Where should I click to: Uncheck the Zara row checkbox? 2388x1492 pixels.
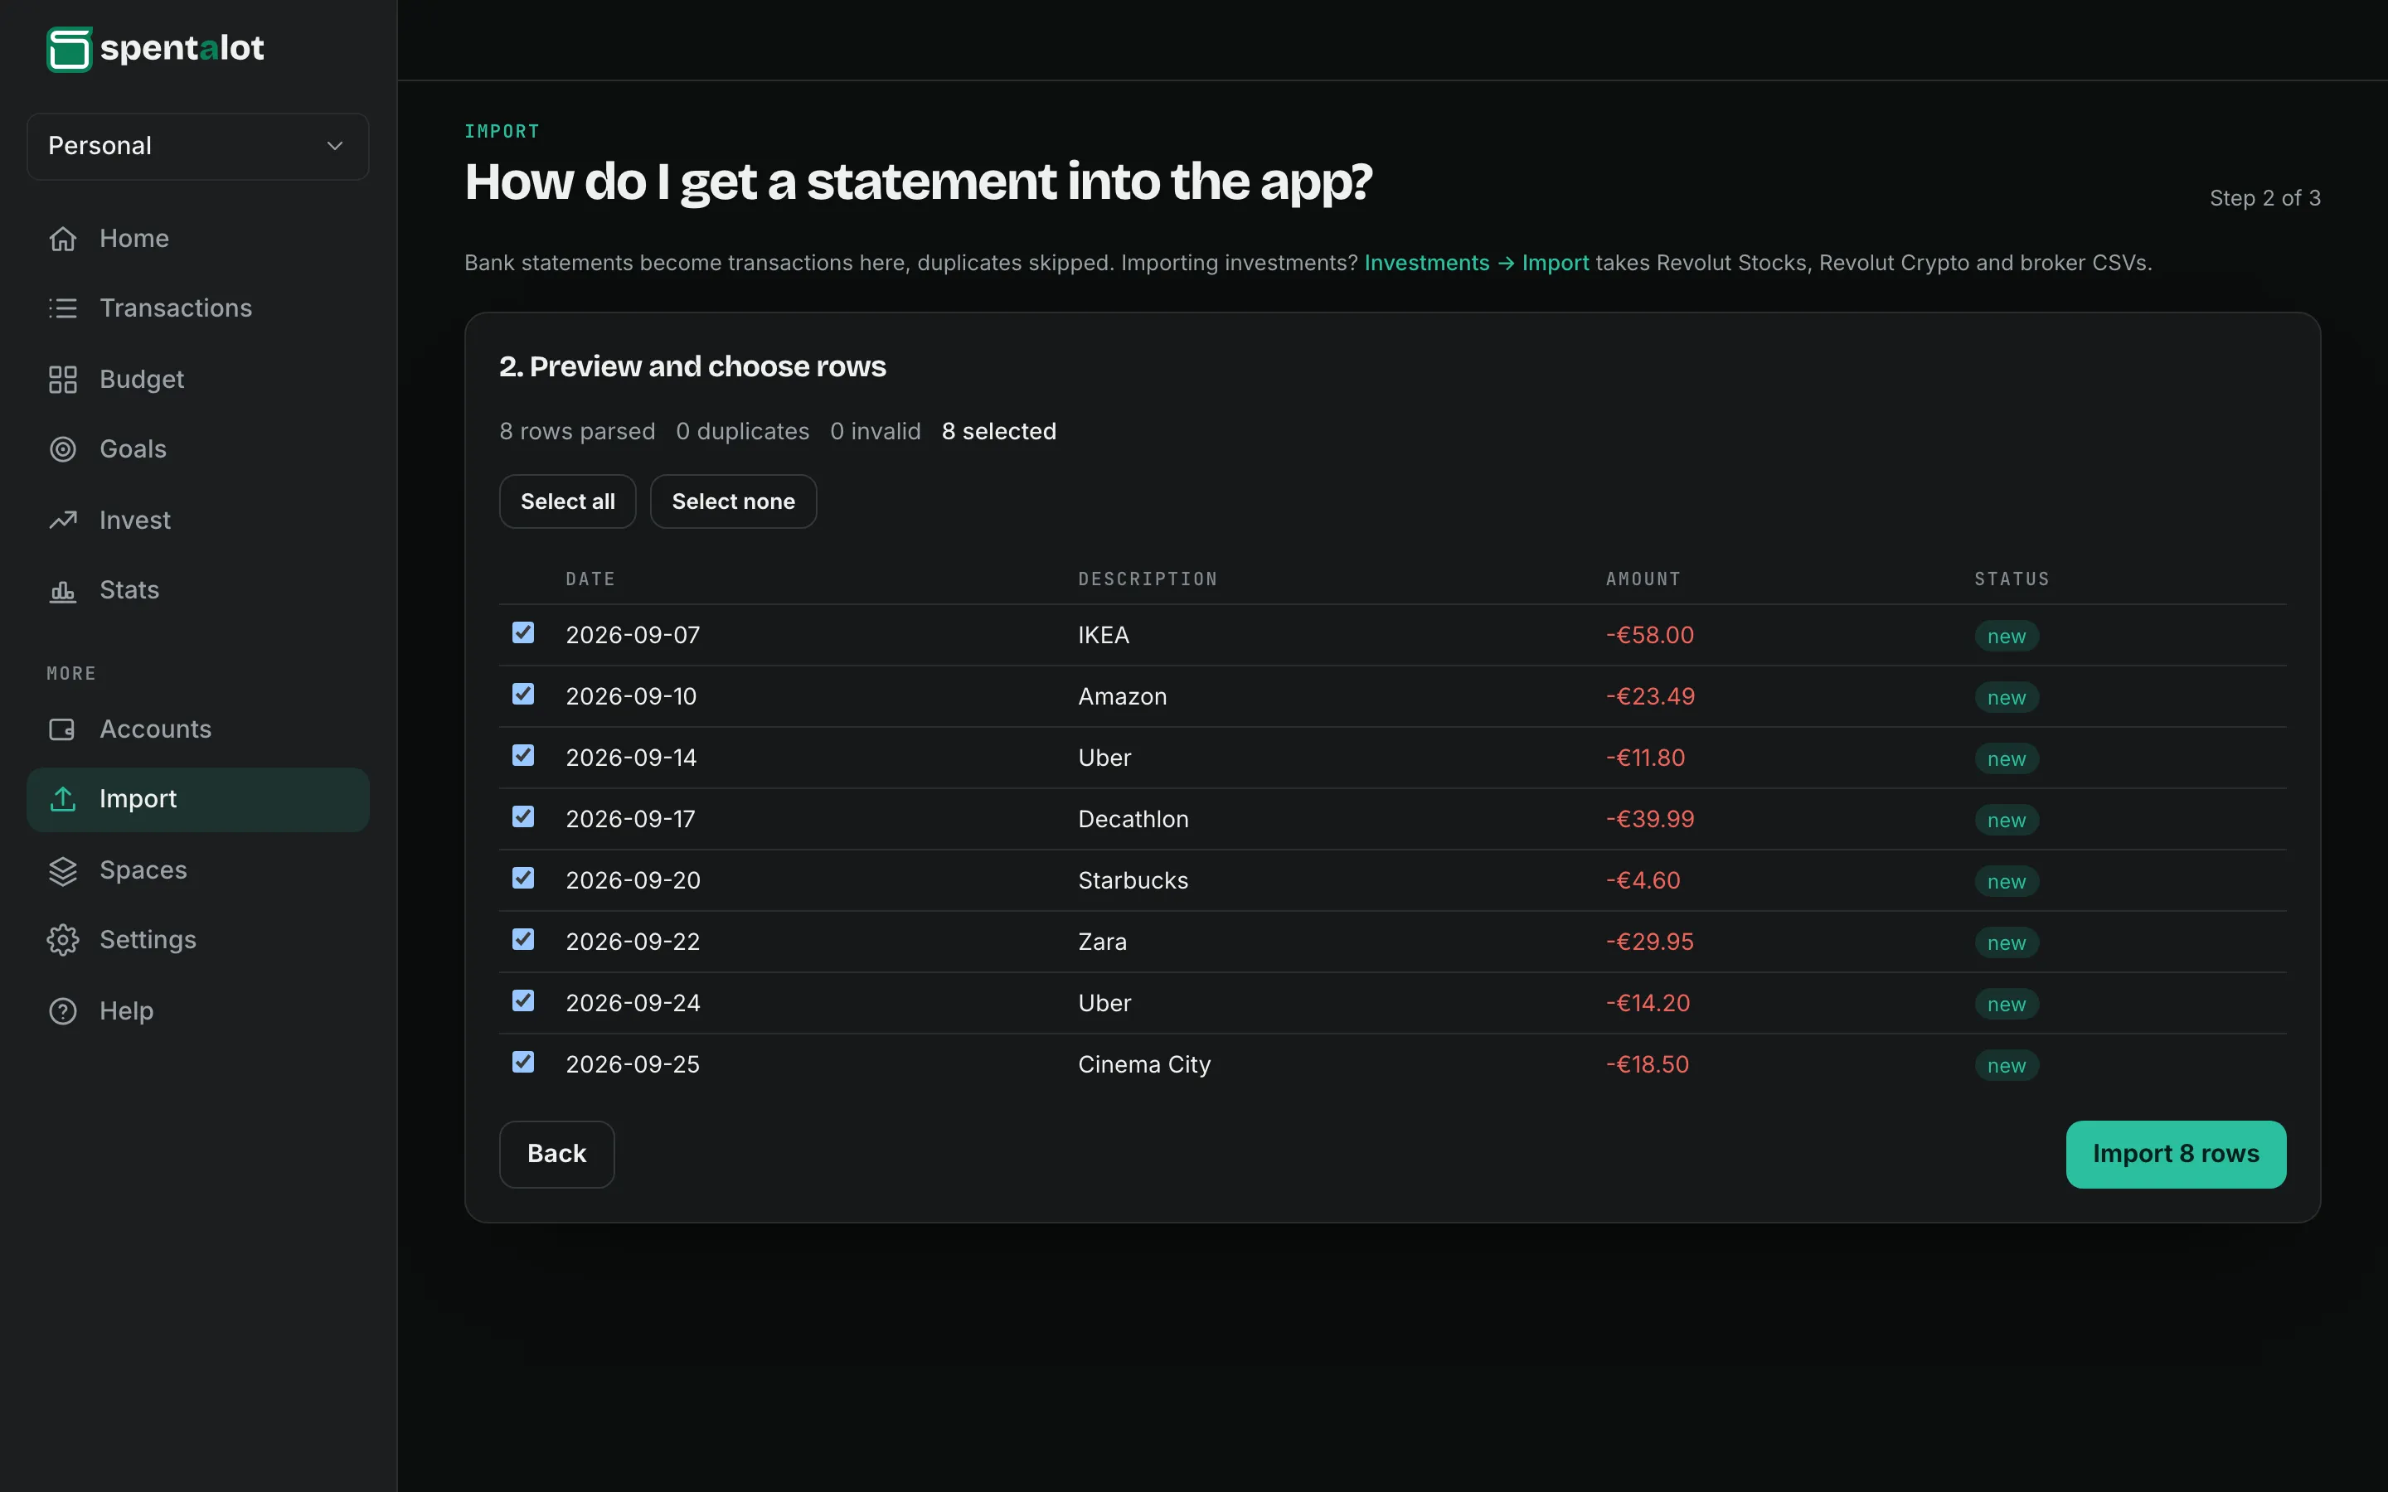click(523, 939)
